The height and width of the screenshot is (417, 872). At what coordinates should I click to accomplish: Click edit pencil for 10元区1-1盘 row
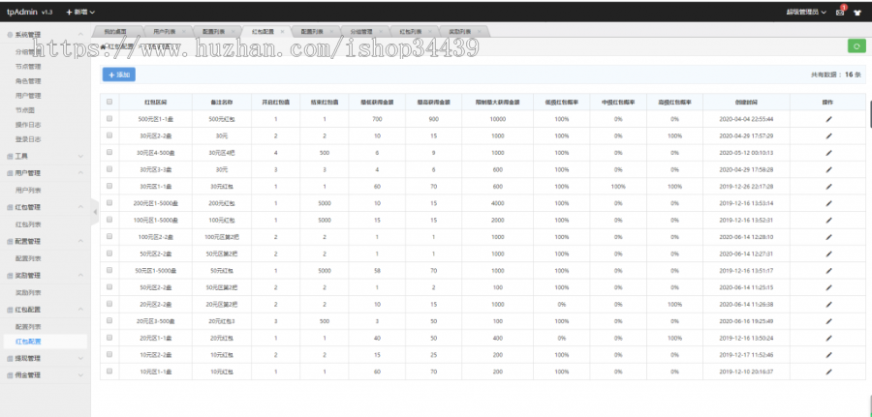pos(828,371)
